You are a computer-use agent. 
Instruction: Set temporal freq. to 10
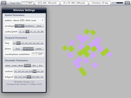click(x=42, y=43)
